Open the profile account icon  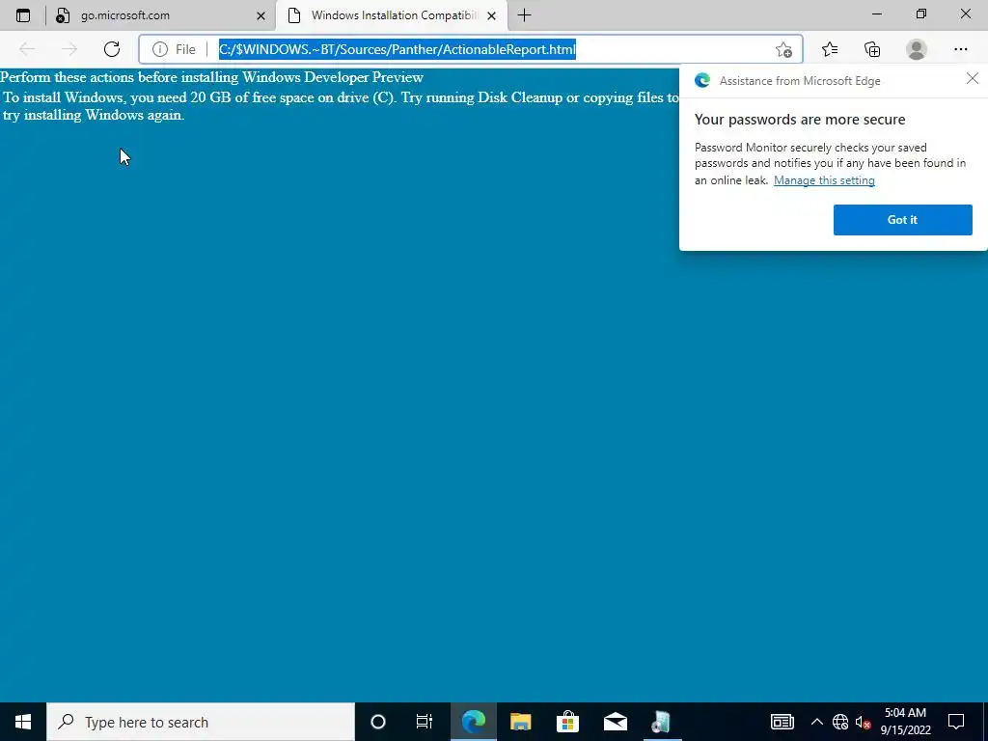(x=917, y=49)
